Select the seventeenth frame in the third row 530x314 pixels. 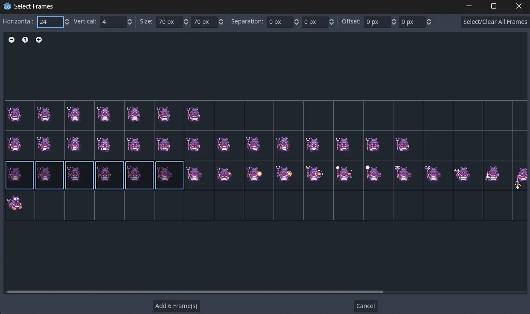click(498, 175)
